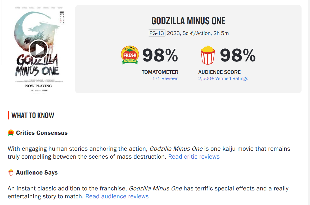Viewport: 310px width, 205px height.
Task: Click the TOMATOMETER label
Action: pos(160,72)
